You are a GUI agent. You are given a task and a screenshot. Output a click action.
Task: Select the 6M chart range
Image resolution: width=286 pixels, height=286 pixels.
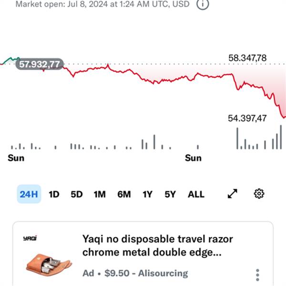click(x=124, y=194)
